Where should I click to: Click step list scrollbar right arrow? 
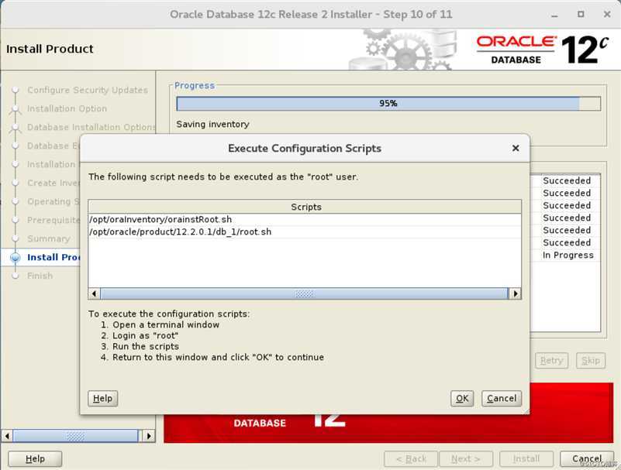149,436
